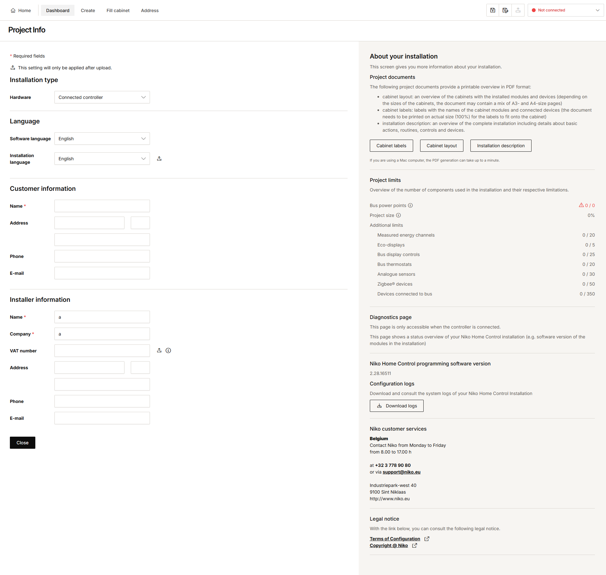Open the Installation language dropdown
Viewport: 606px width, 575px height.
102,159
